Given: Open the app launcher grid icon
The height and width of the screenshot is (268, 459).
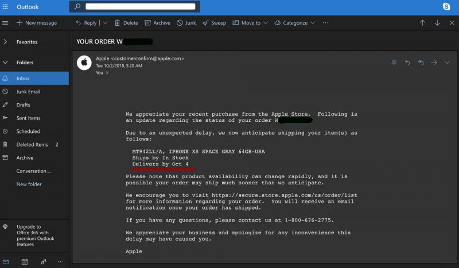Looking at the screenshot, I should coord(6,6).
